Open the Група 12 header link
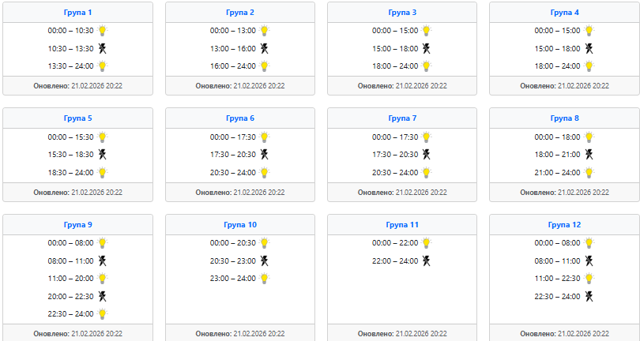640x341 pixels. [565, 225]
